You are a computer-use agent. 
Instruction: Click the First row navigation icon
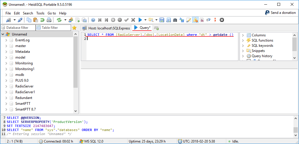click(x=100, y=20)
